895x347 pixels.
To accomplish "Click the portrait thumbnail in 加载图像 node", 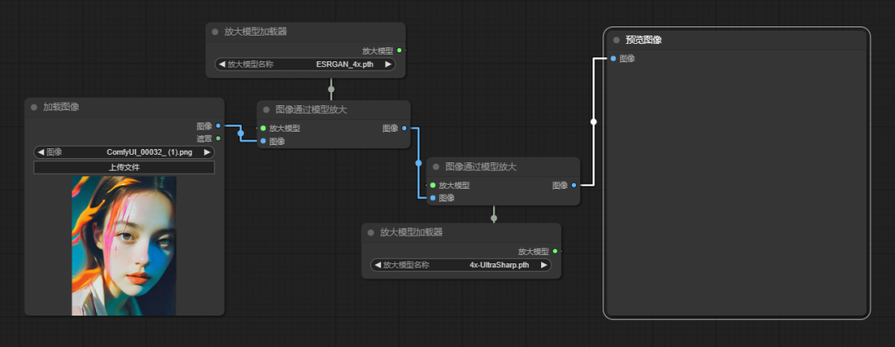I will pyautogui.click(x=123, y=245).
